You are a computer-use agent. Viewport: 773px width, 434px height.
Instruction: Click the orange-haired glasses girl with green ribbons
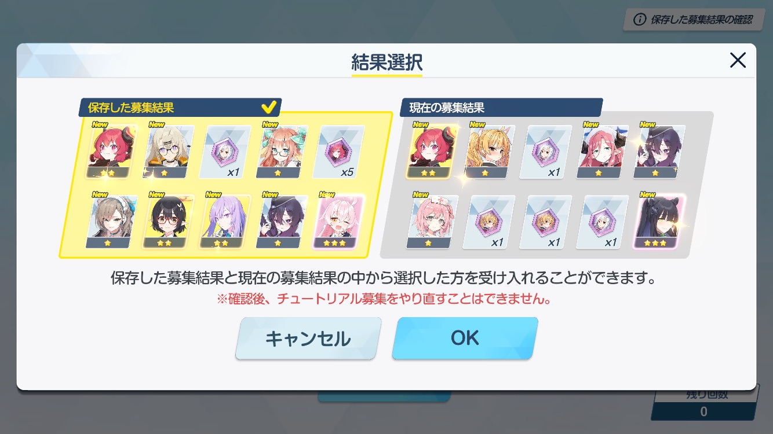click(282, 152)
